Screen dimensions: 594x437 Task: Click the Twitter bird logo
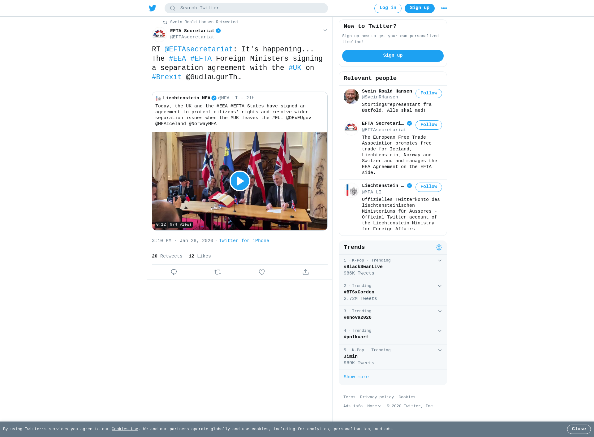pyautogui.click(x=152, y=8)
